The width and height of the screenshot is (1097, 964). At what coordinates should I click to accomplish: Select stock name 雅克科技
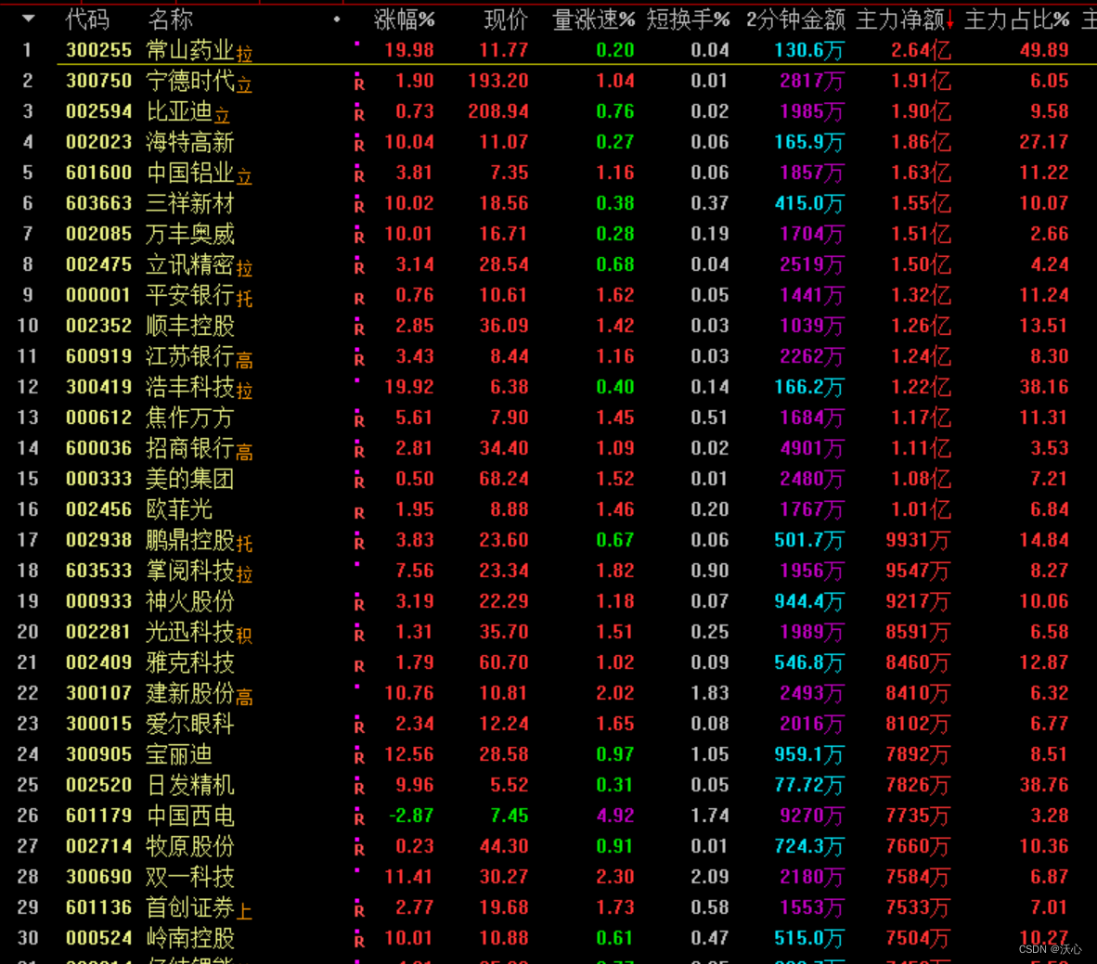tap(189, 662)
